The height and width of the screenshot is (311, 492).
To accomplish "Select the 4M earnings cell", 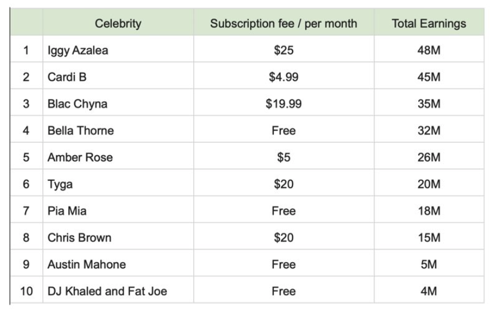I will tap(428, 292).
